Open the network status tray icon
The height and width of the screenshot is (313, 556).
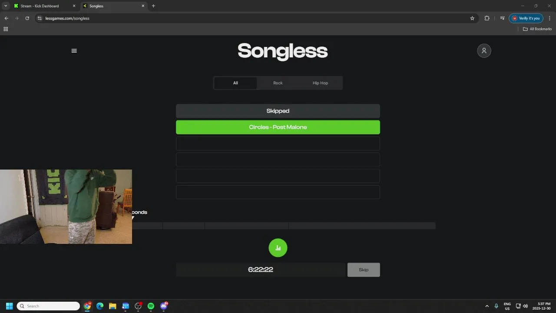518,306
